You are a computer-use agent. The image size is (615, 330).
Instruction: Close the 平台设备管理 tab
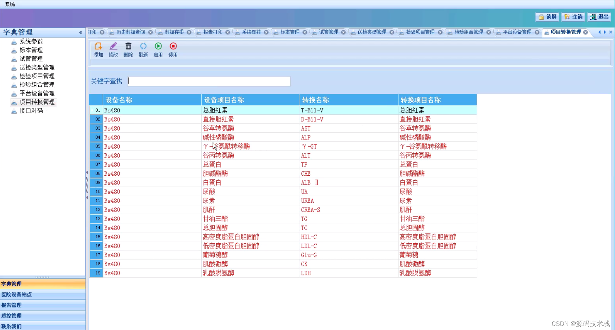click(x=537, y=32)
